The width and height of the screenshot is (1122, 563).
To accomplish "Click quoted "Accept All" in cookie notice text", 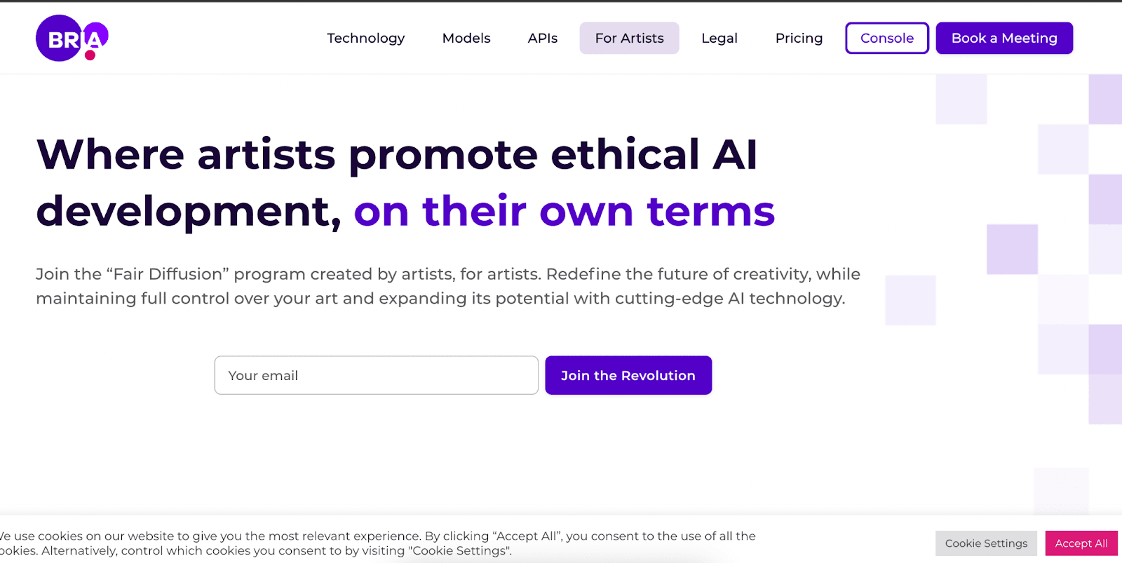I will coord(526,536).
